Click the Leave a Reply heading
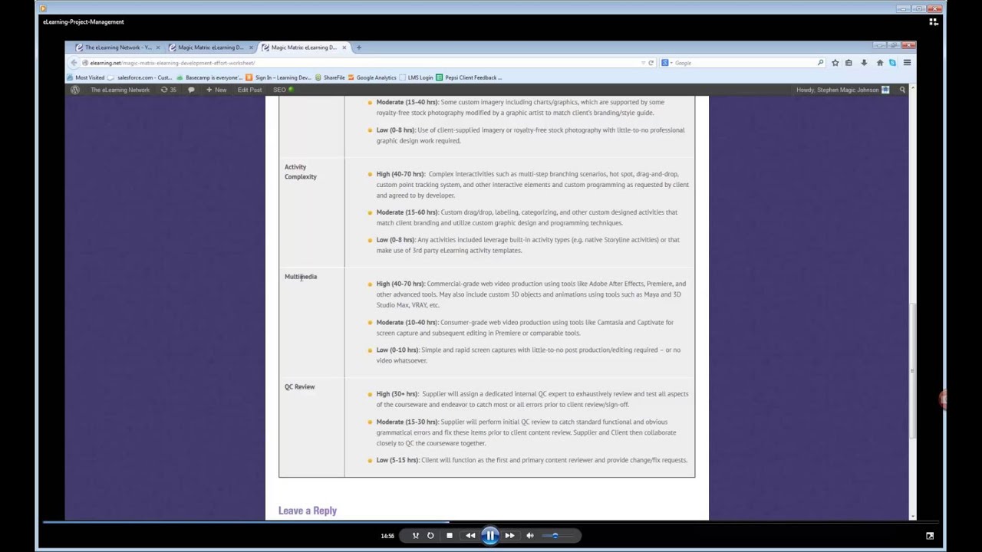The image size is (982, 552). 308,511
